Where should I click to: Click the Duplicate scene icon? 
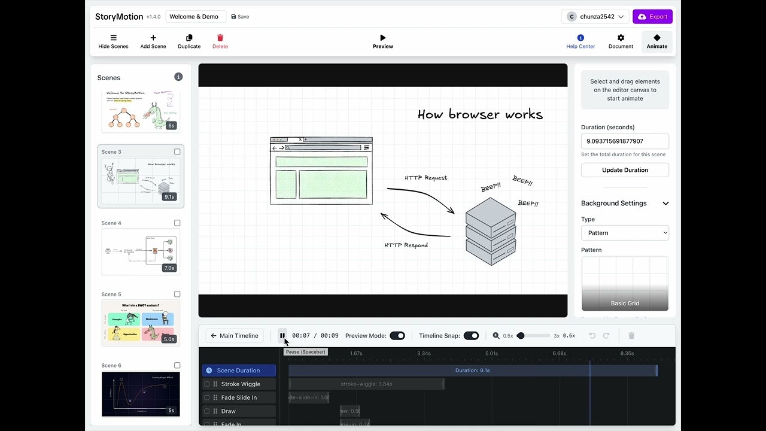click(x=189, y=38)
